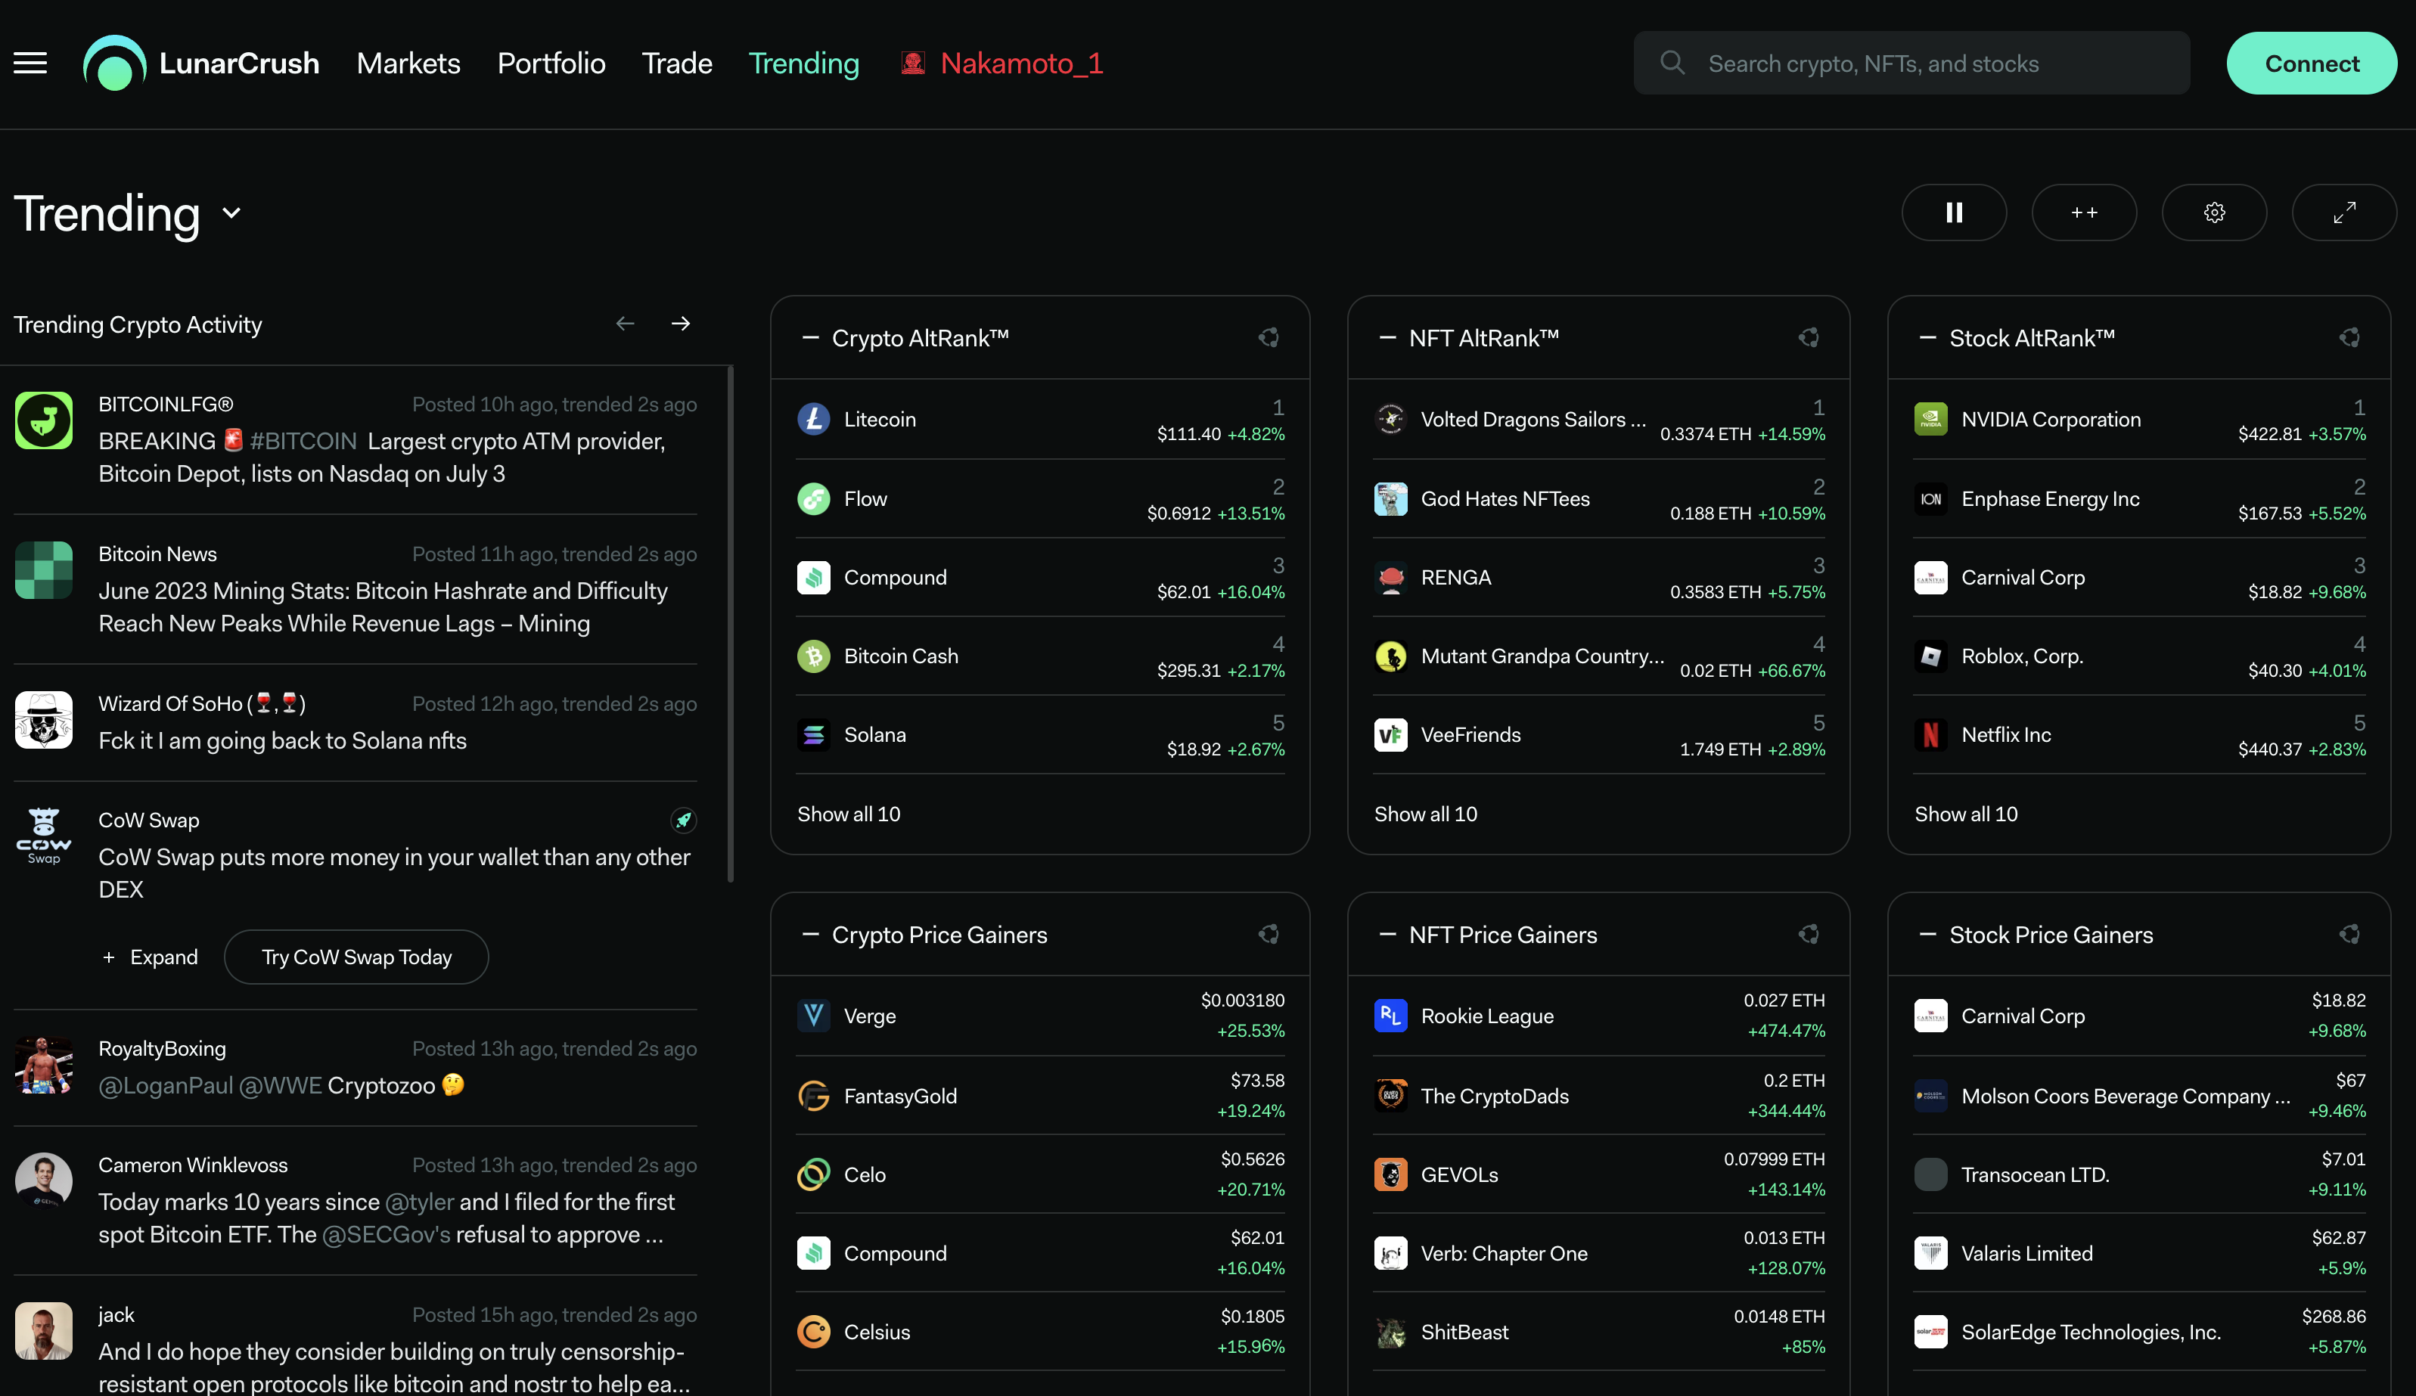Viewport: 2416px width, 1396px height.
Task: Open the Trending heading dropdown chevron
Action: coord(231,213)
